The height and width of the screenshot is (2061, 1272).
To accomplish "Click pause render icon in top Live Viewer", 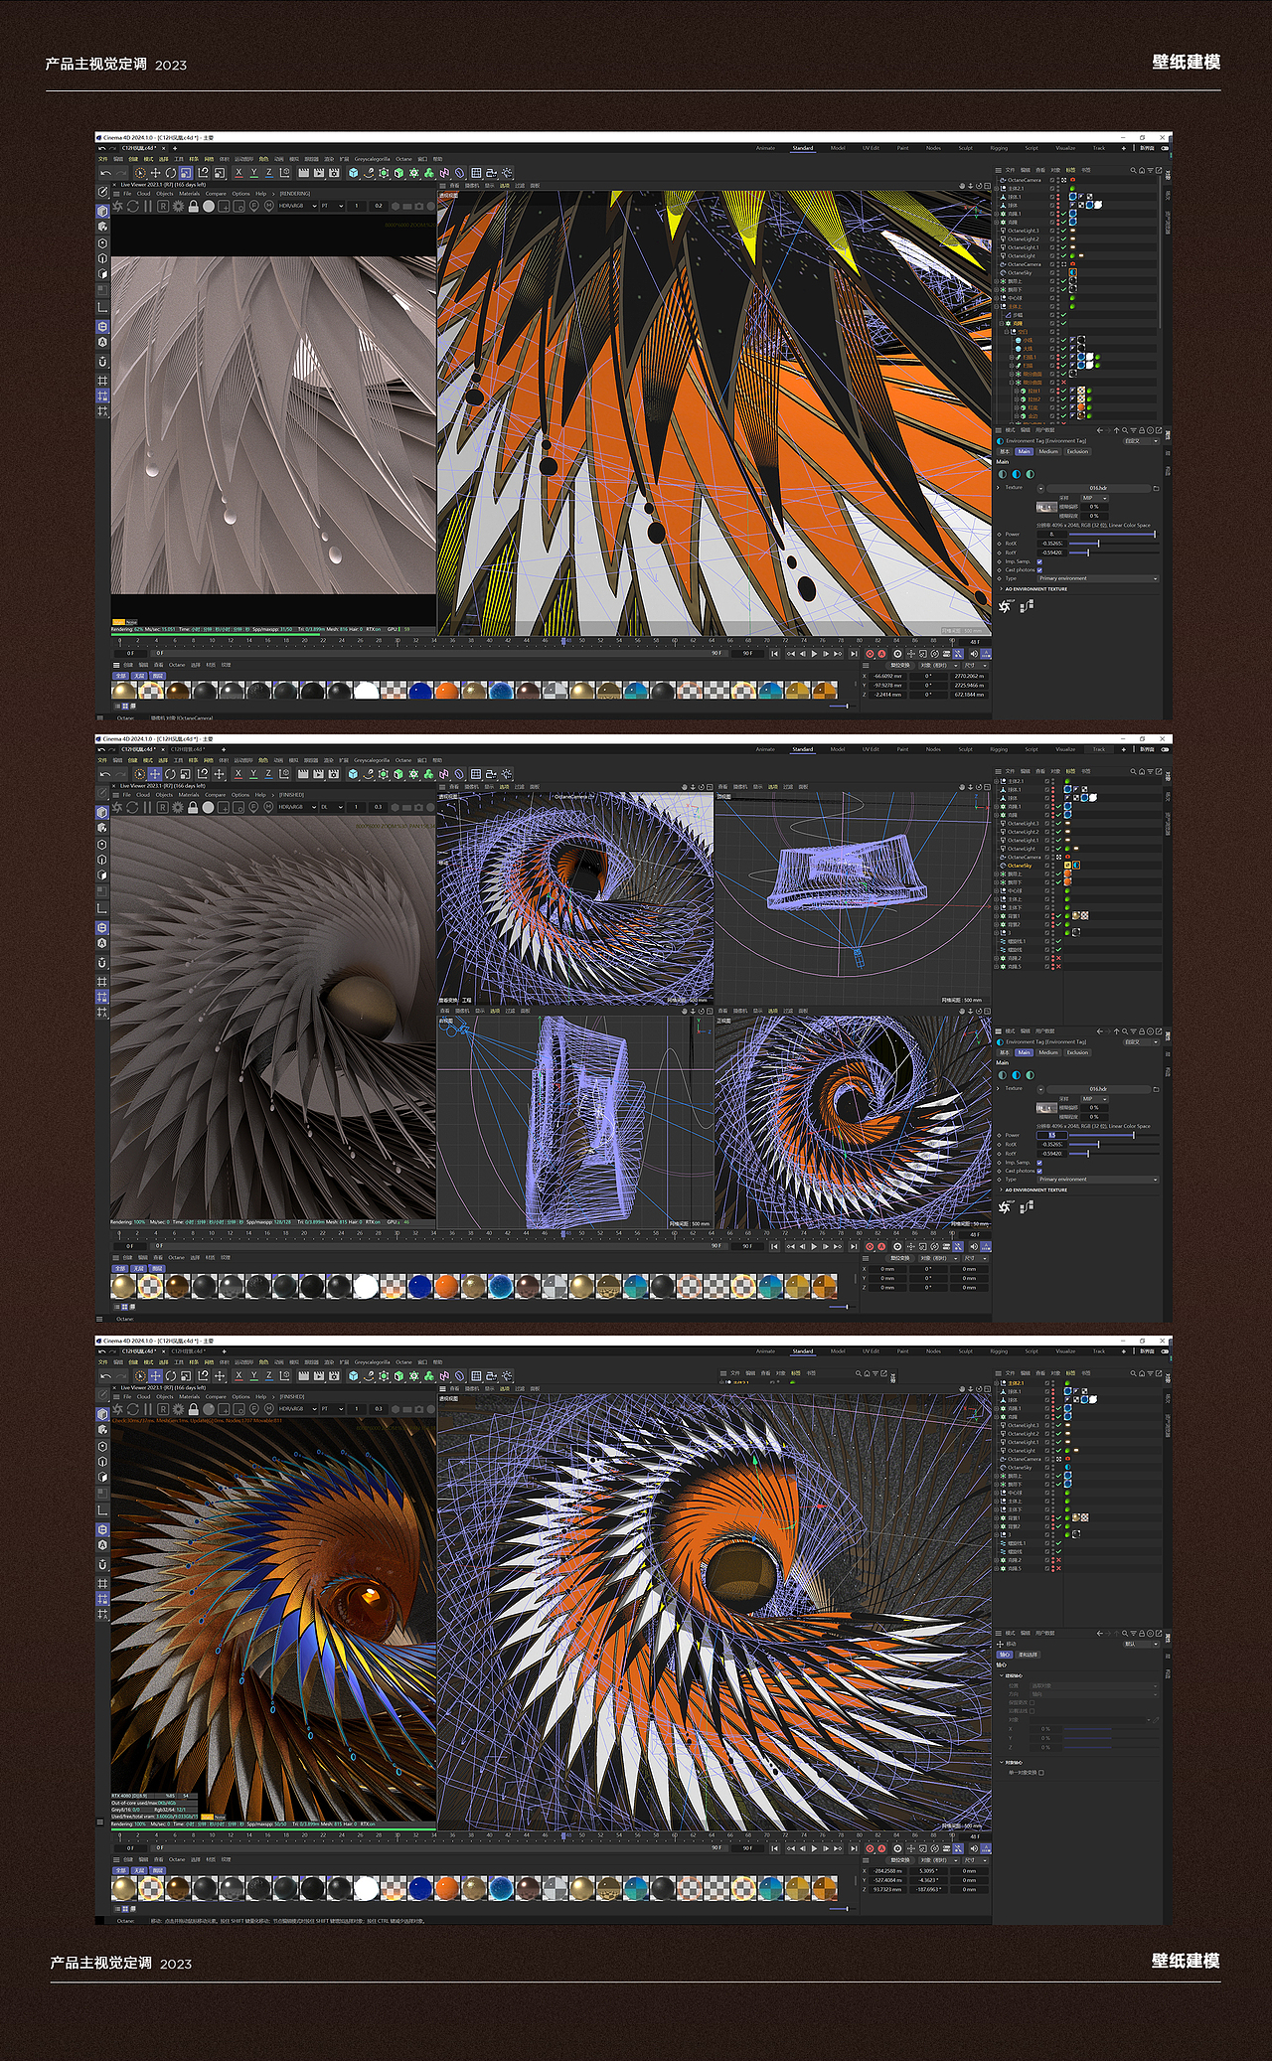I will coord(148,206).
